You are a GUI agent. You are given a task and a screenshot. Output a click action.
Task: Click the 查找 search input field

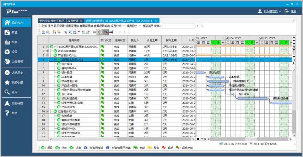[x=178, y=26]
